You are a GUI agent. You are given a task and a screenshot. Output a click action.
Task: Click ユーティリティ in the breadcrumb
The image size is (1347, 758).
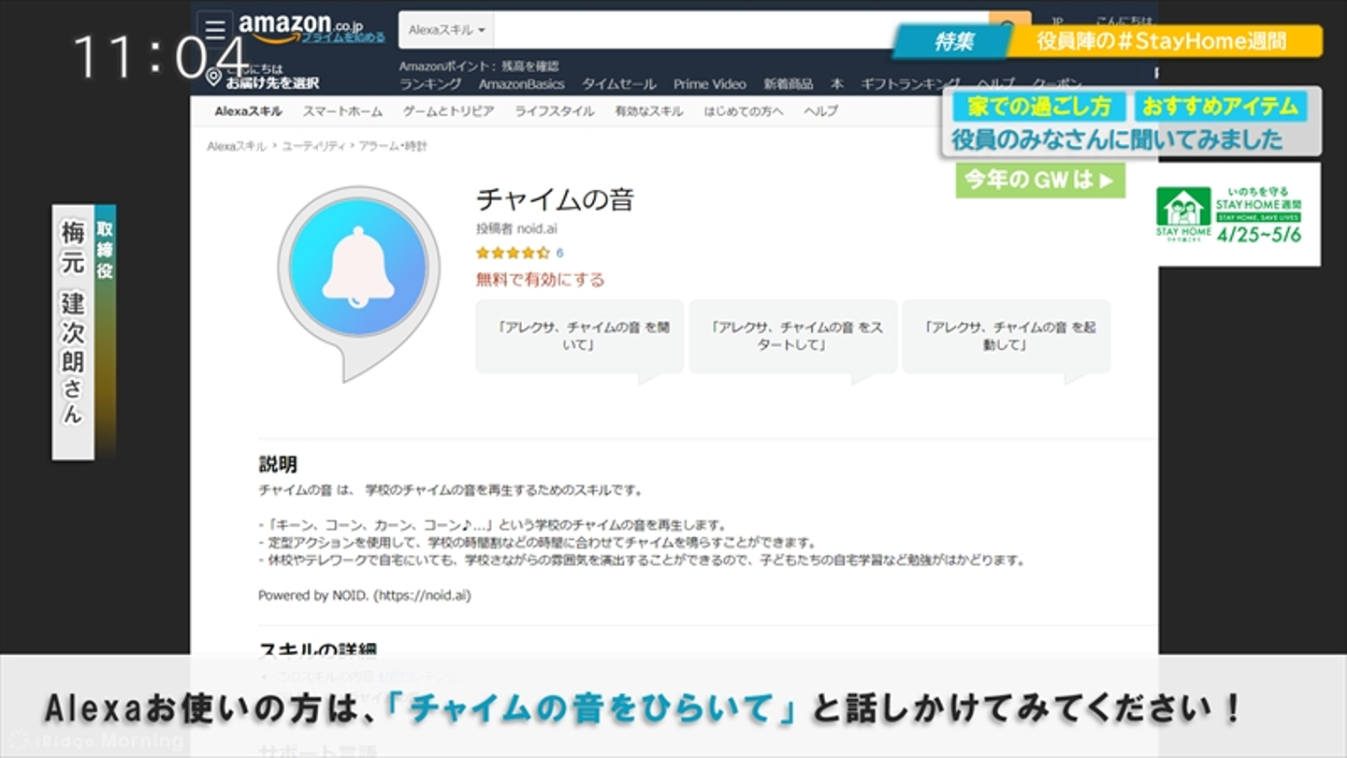pos(313,147)
